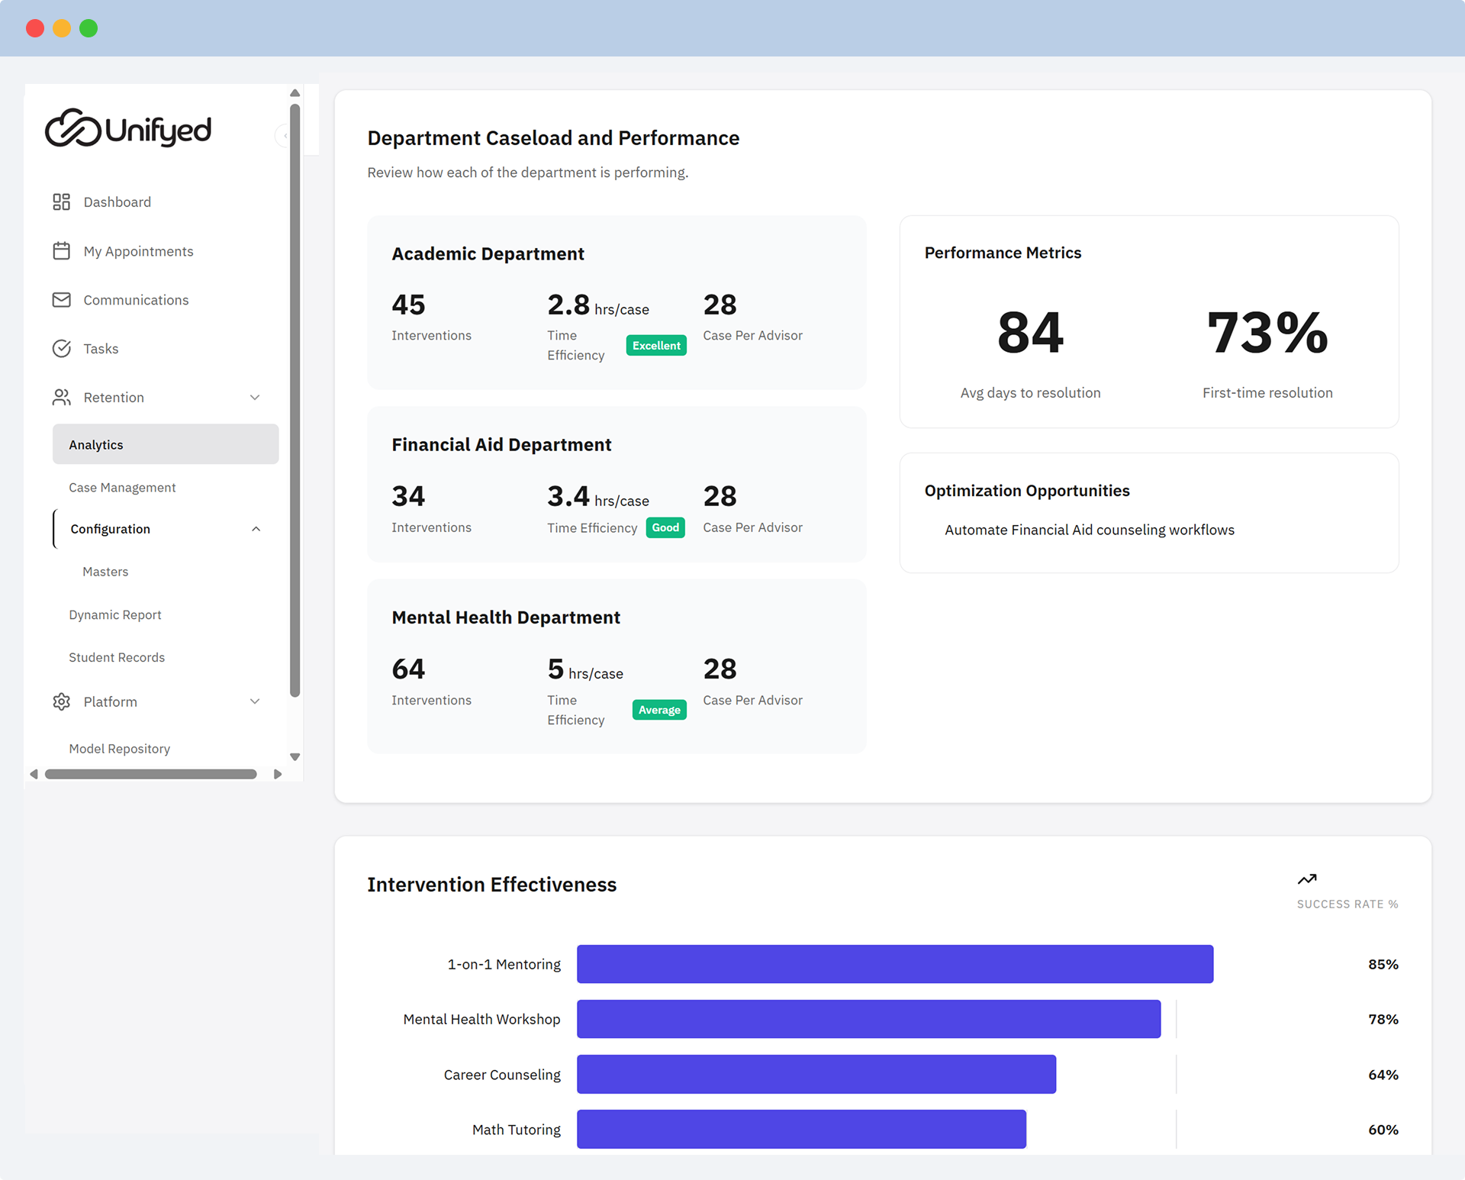The image size is (1465, 1180).
Task: Open Model Repository in sidebar
Action: click(119, 749)
